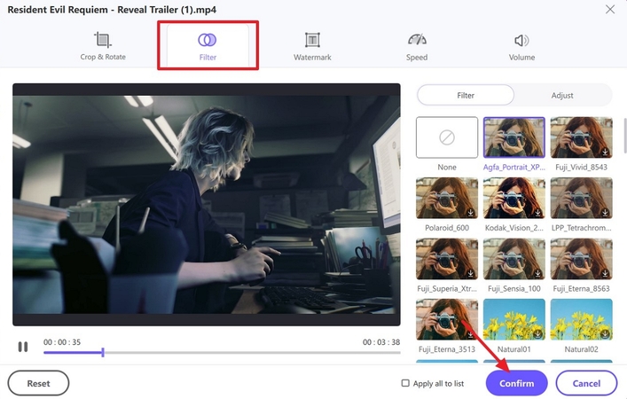
Task: Apply the Kodak_Vision_2 filter thumbnail
Action: click(x=513, y=198)
